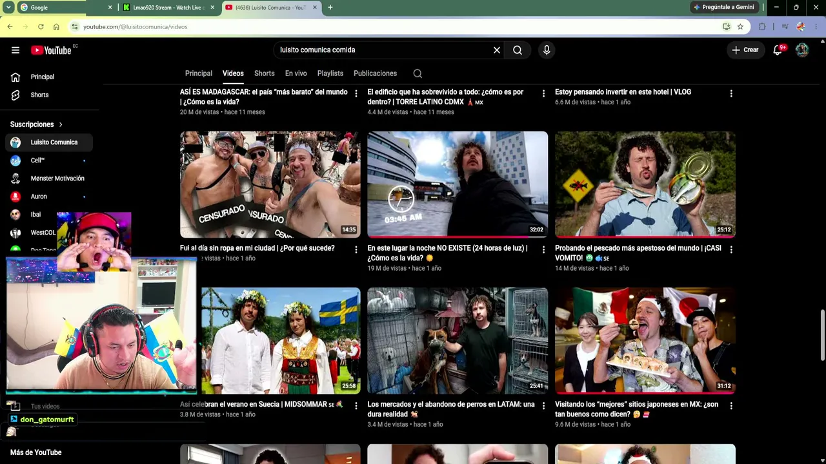
Task: Close the Google tab
Action: [x=110, y=8]
